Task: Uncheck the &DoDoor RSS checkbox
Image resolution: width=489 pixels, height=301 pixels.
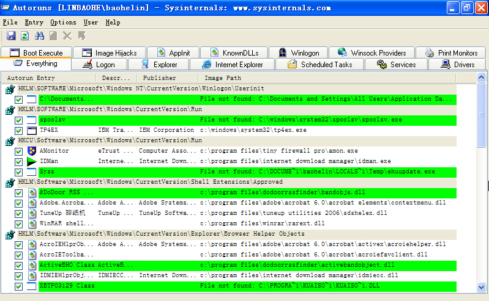Action: [x=19, y=193]
